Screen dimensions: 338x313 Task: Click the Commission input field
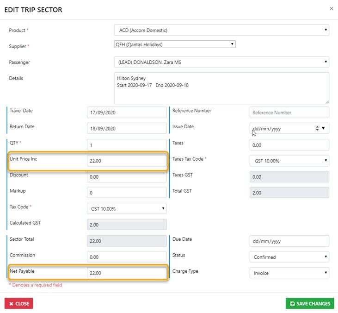[127, 257]
